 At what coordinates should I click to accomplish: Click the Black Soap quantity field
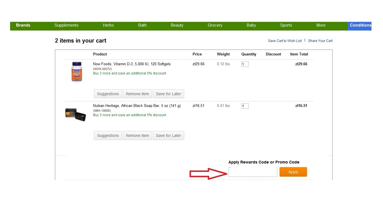[x=245, y=106]
